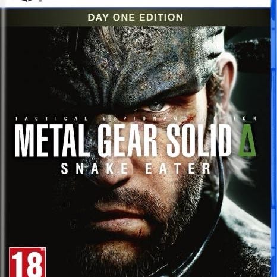Screen dimensions: 277x277
Task: Click the METAL word in title
Action: click(52, 141)
